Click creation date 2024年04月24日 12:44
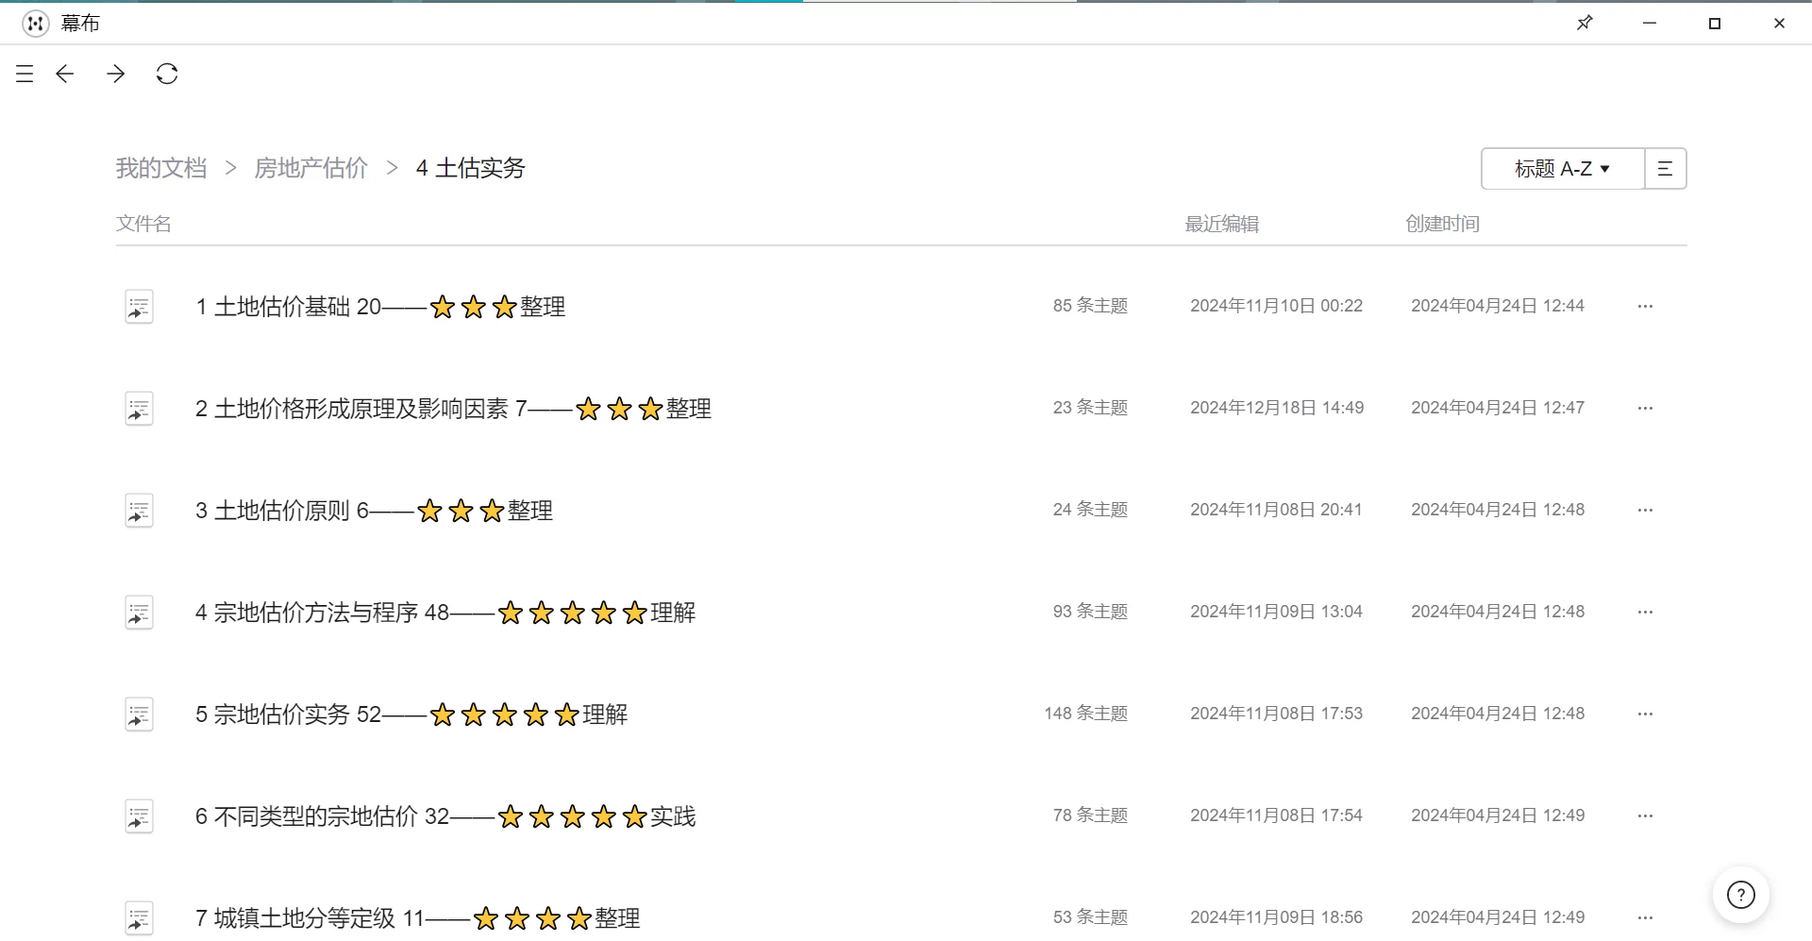1812x941 pixels. pos(1498,306)
